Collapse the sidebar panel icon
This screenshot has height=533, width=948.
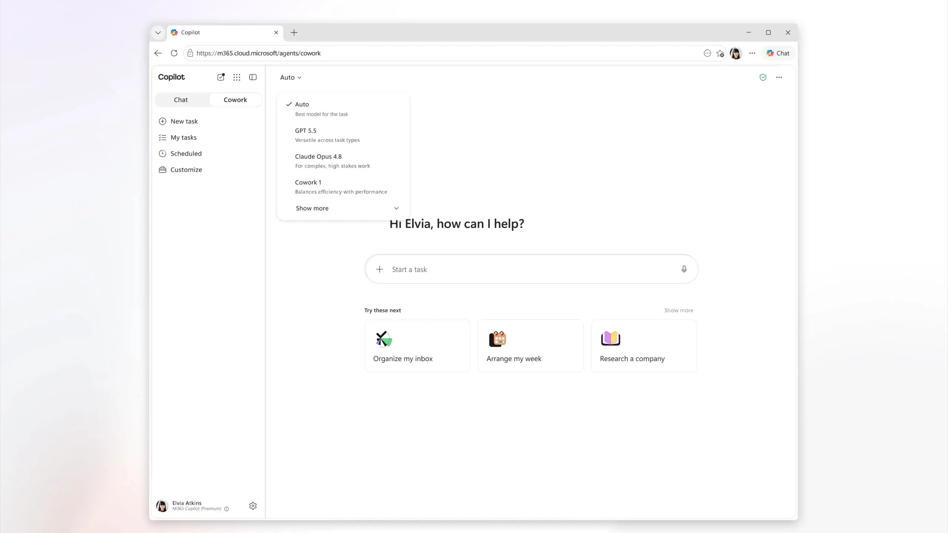[x=253, y=77]
